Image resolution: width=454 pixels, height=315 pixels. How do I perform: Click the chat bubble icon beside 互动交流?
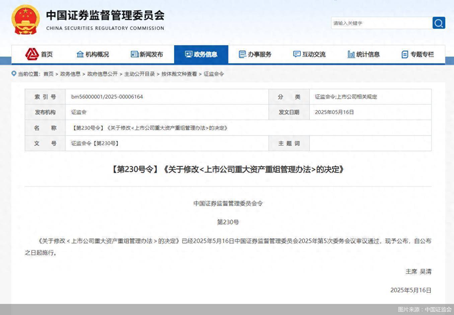pyautogui.click(x=297, y=54)
